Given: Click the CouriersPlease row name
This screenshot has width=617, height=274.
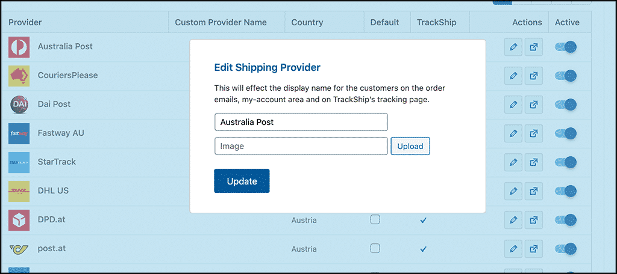Looking at the screenshot, I should tap(67, 75).
